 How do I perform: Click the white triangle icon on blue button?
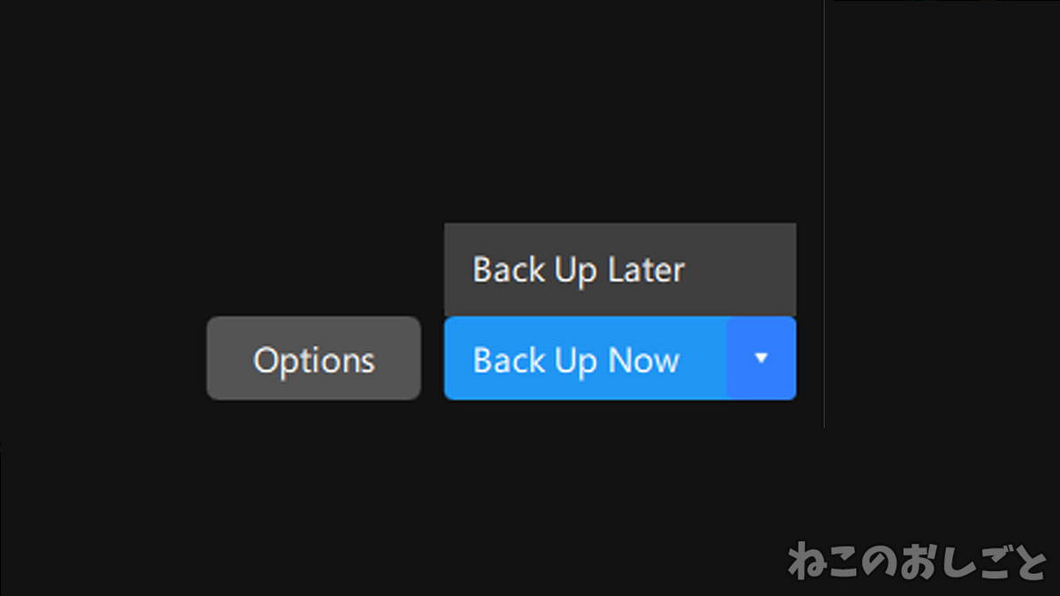(x=761, y=358)
